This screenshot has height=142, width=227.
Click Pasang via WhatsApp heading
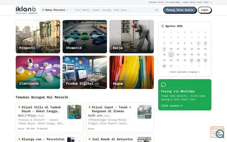point(178,91)
